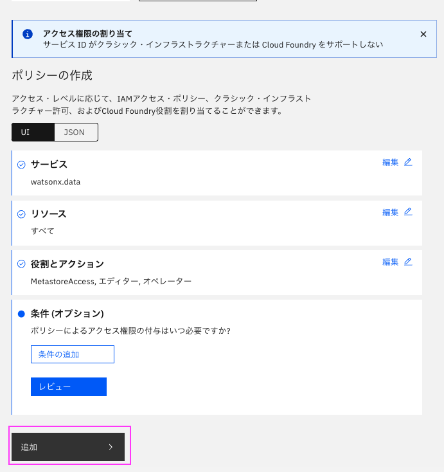Click the checkmark icon beside 役割とアクション
The height and width of the screenshot is (472, 444).
click(21, 264)
